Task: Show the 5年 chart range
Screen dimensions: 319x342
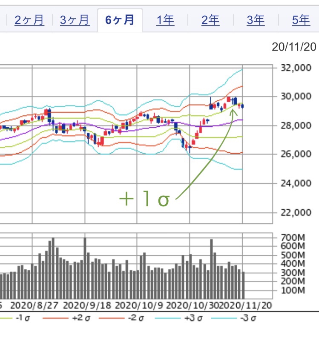Action: tap(301, 20)
